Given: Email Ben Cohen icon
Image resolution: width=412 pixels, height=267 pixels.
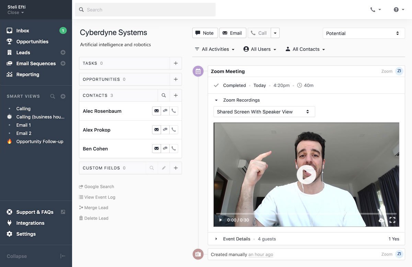Looking at the screenshot, I should point(157,149).
